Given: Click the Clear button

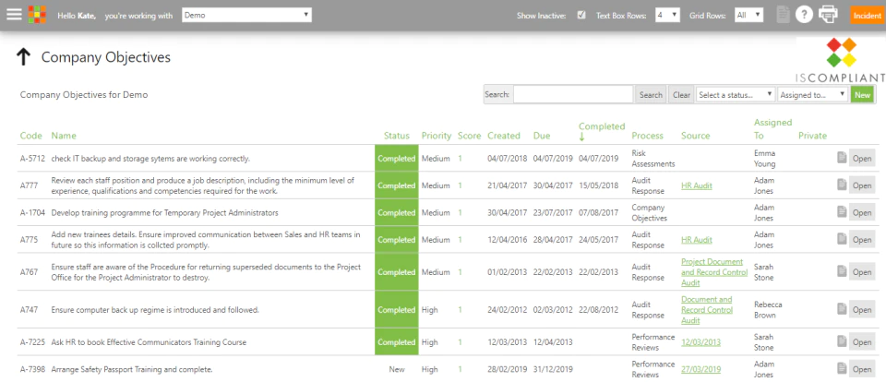Looking at the screenshot, I should [681, 95].
